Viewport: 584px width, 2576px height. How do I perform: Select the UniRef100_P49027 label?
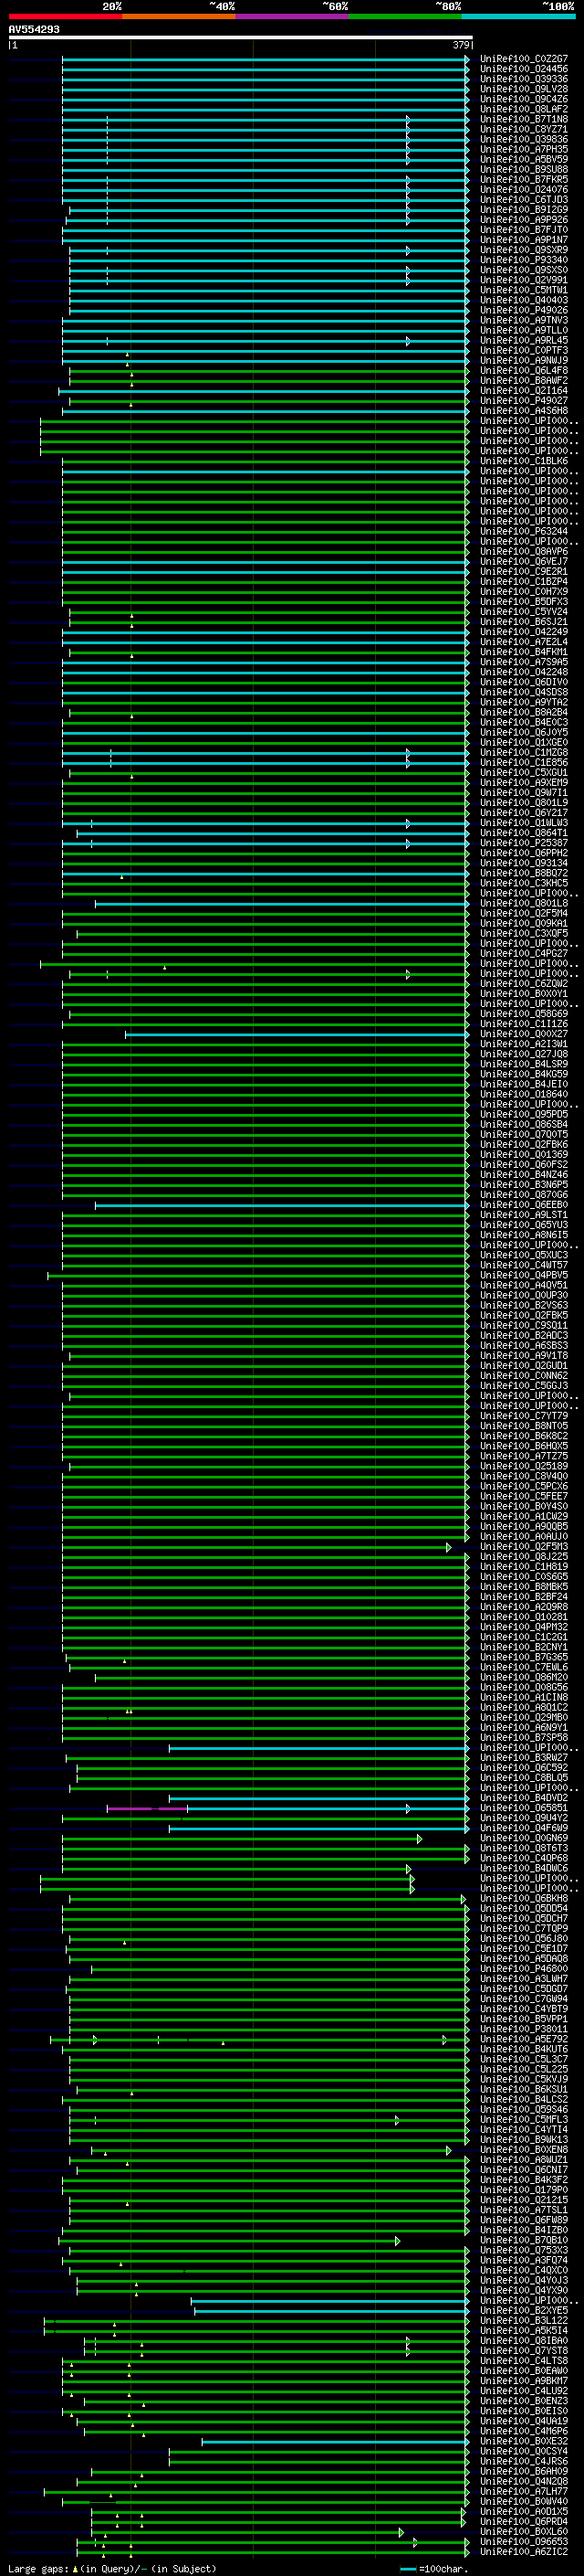[524, 400]
